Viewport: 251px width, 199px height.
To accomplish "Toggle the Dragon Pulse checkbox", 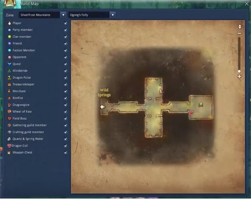I will pos(66,78).
